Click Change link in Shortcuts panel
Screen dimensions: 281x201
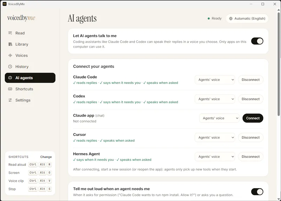[46, 157]
